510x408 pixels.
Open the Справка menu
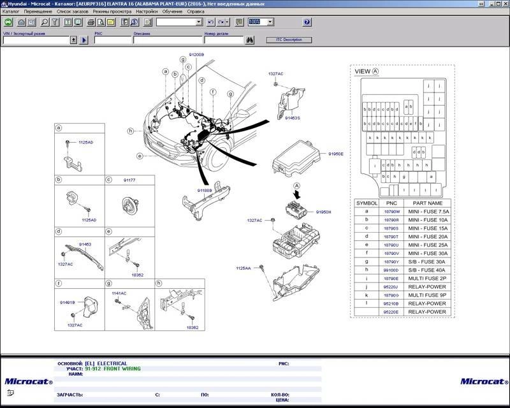(196, 11)
